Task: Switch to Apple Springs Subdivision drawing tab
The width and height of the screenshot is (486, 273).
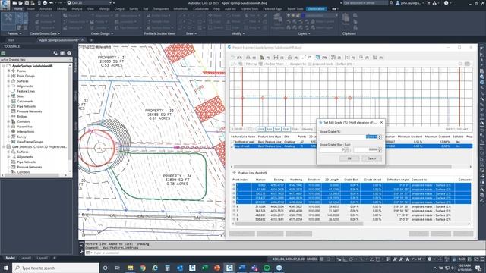Action: tap(58, 40)
